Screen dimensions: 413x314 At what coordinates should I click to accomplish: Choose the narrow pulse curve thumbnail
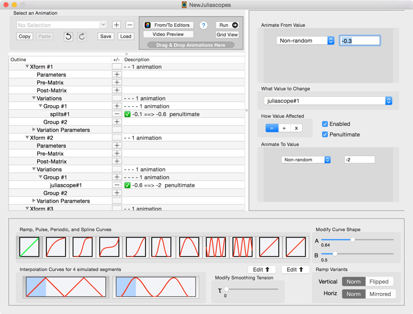(x=161, y=247)
